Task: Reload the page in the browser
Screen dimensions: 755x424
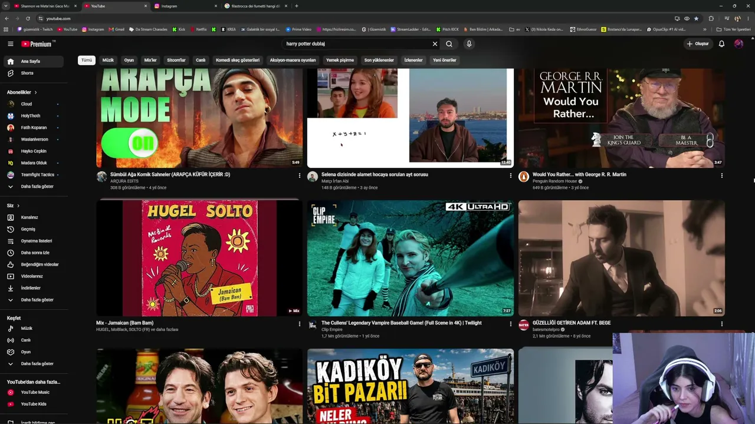Action: 28,18
